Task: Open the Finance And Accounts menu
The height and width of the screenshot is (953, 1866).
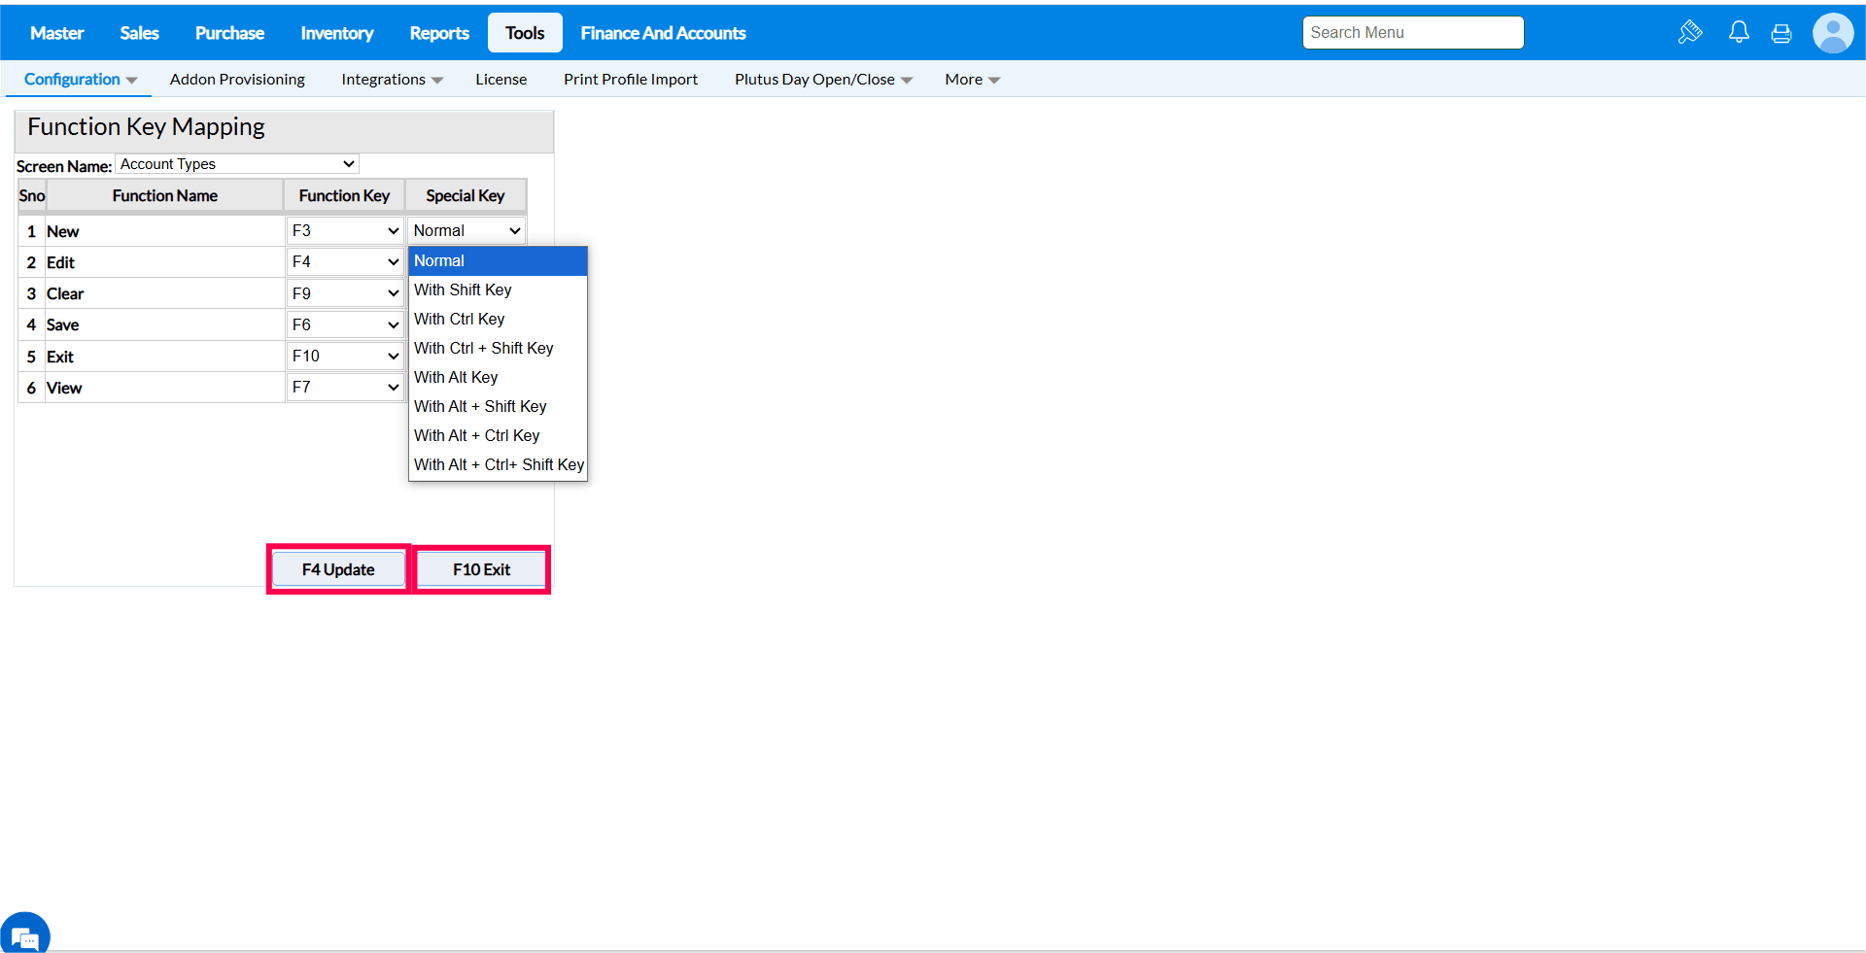Action: (663, 33)
